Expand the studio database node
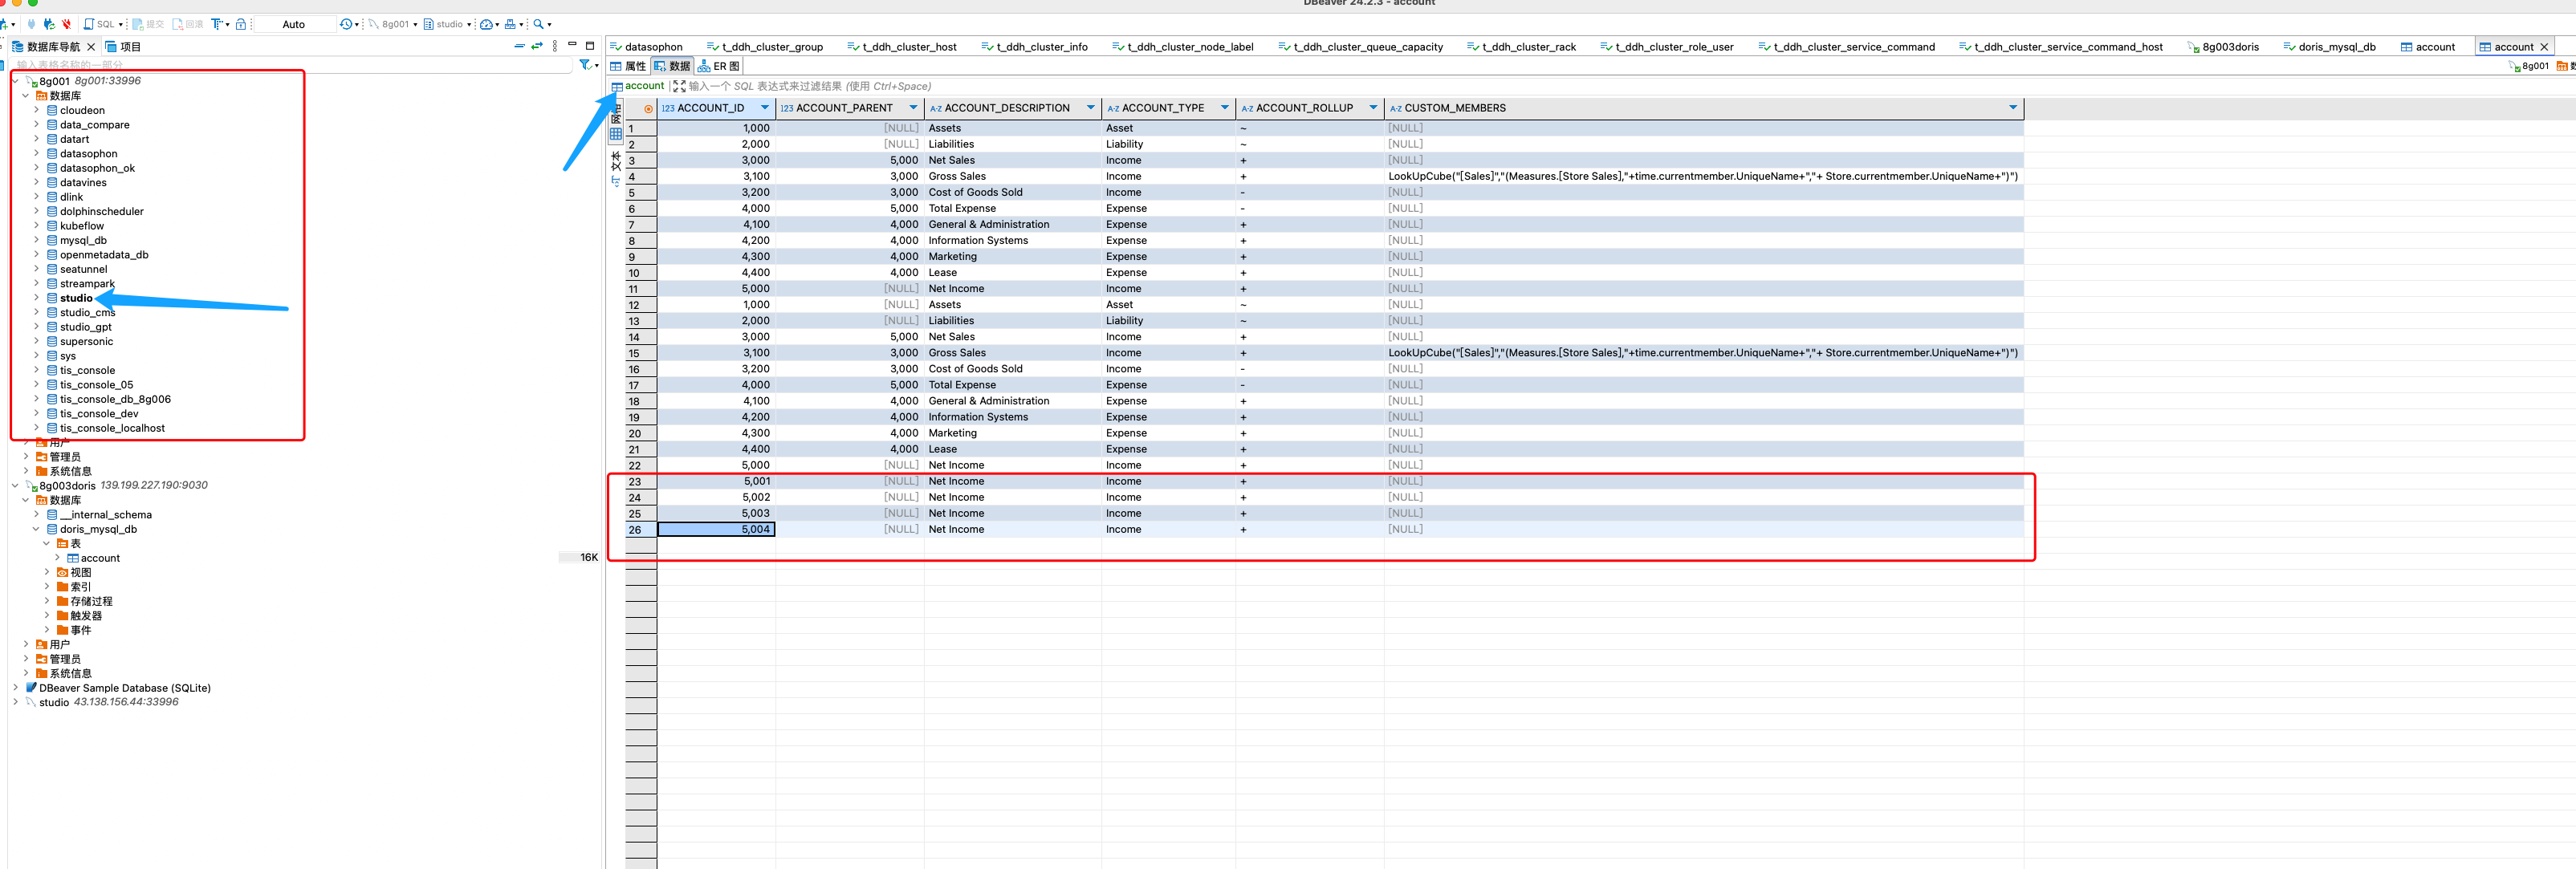 (37, 298)
